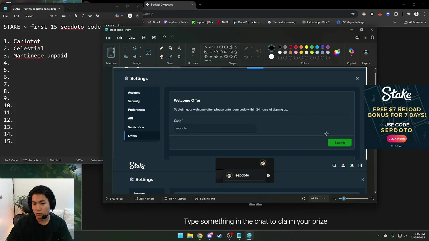429x241 pixels.
Task: Click Fit to window icon in Paint
Action: point(303,199)
